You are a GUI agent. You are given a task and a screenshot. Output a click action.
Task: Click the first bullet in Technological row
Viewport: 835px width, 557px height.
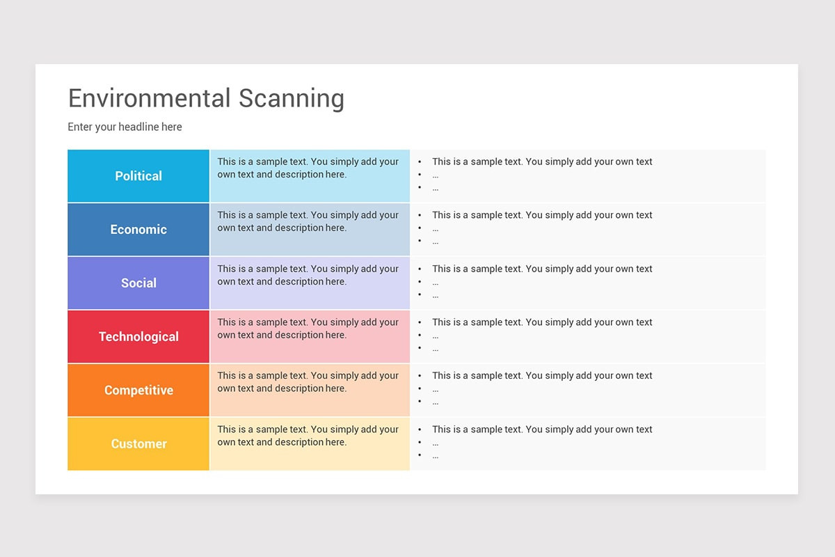coord(542,322)
